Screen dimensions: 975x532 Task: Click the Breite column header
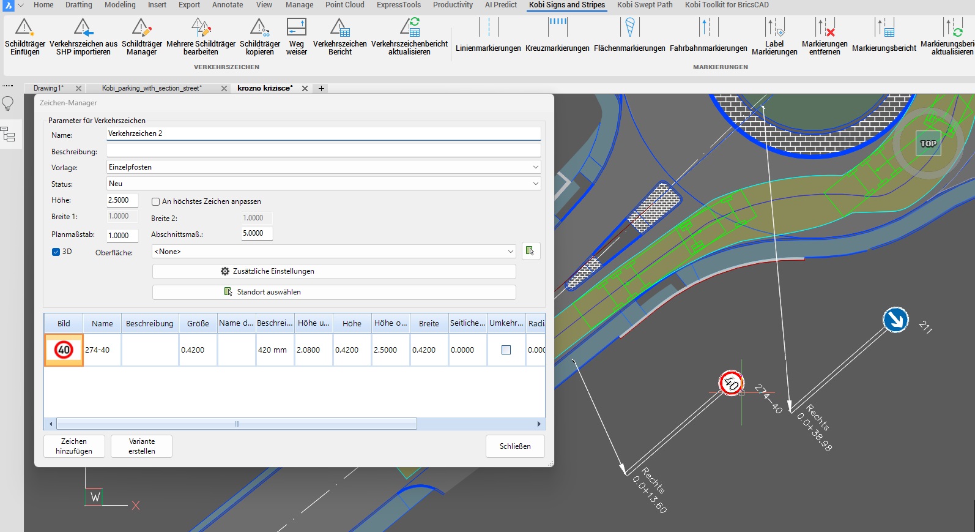tap(429, 324)
